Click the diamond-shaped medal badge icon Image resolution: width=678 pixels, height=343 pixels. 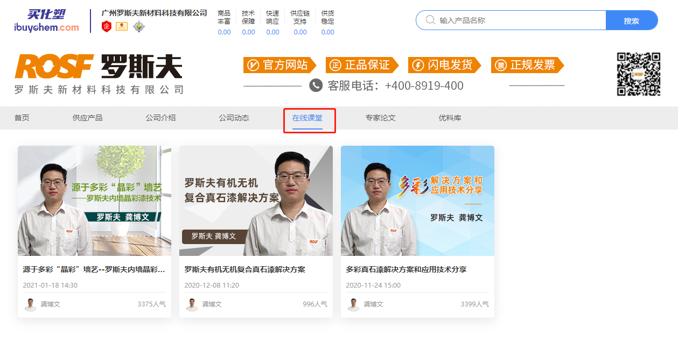click(138, 26)
